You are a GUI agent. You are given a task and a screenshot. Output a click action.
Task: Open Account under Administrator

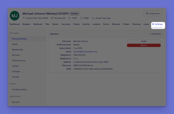16,102
